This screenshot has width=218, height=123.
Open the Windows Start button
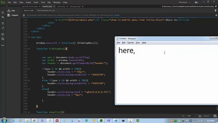point(4,121)
